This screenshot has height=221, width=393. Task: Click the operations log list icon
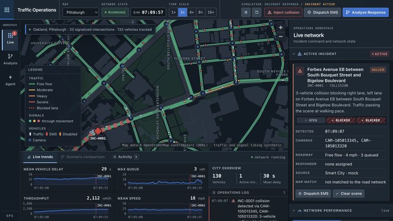tap(214, 193)
